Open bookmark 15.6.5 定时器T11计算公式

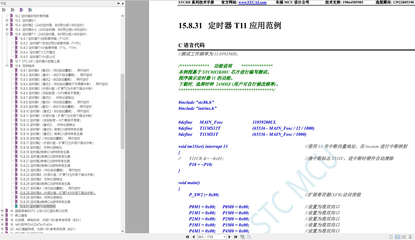[x=37, y=57]
